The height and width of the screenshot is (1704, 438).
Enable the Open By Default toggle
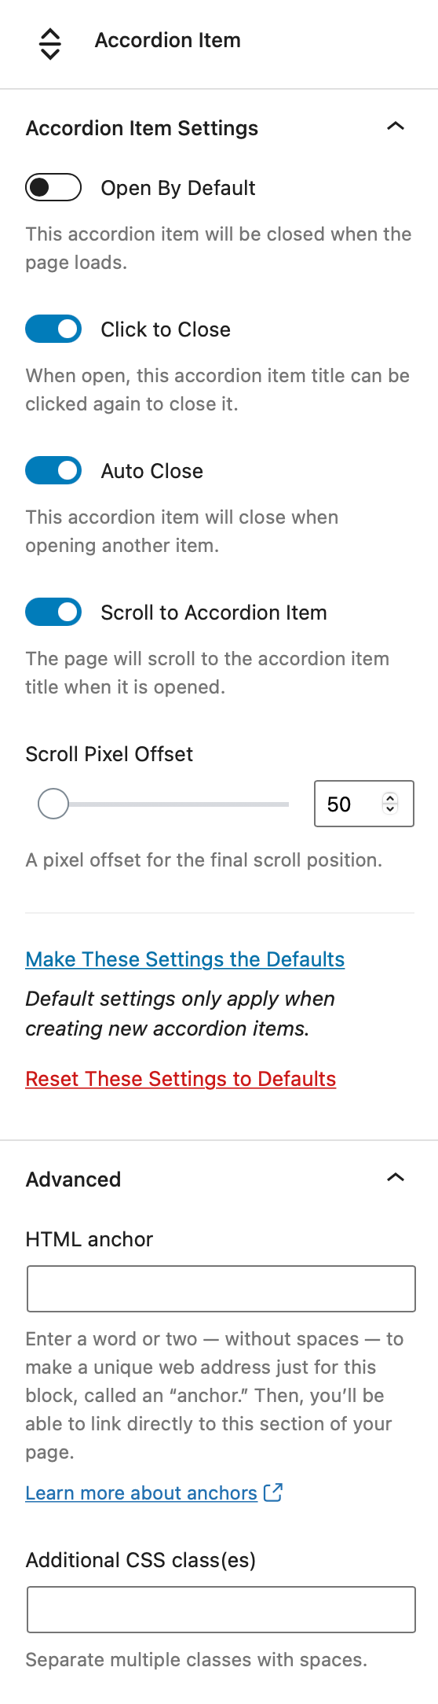click(x=53, y=187)
